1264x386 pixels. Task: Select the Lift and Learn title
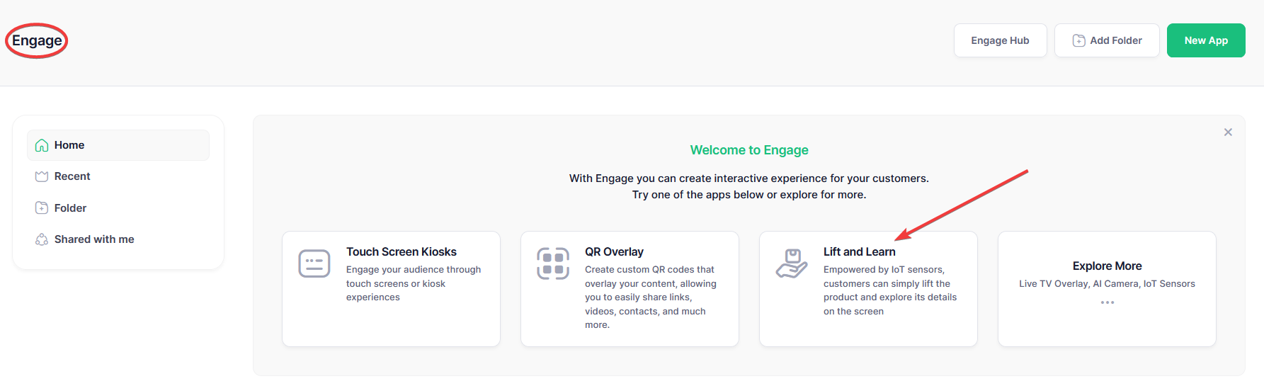[859, 252]
